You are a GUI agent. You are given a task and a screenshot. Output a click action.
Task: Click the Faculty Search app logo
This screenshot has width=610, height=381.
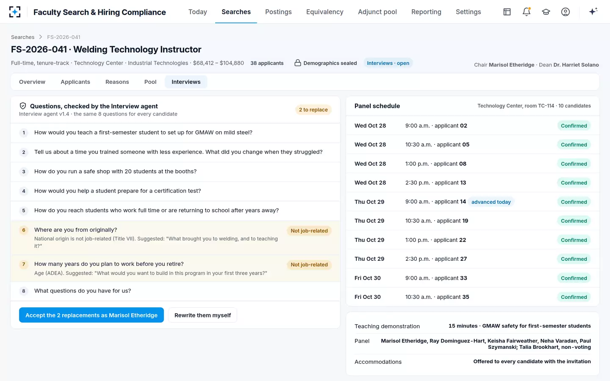[15, 12]
